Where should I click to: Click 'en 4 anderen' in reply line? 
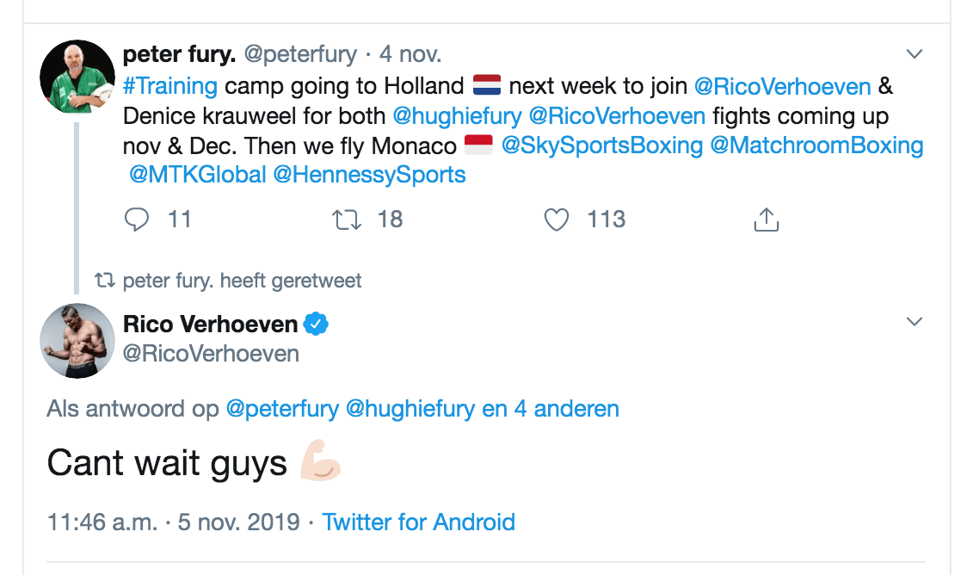point(551,408)
